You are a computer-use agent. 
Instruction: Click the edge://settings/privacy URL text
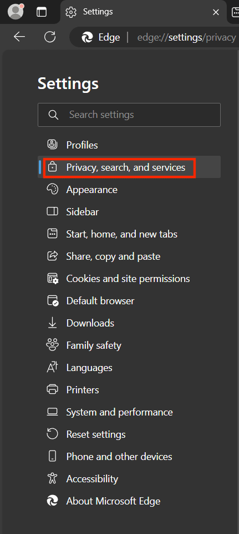pyautogui.click(x=186, y=37)
